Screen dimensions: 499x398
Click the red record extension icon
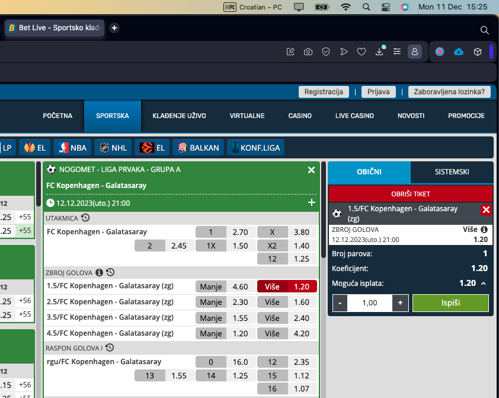(x=440, y=52)
